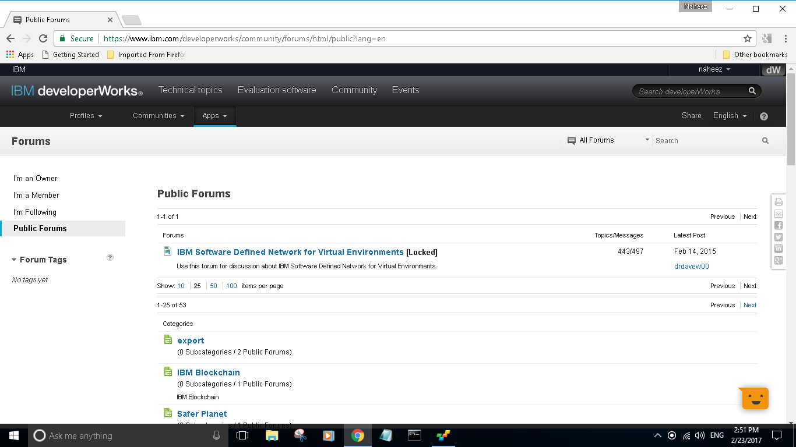Open the Events menu
The width and height of the screenshot is (796, 447).
pos(406,90)
